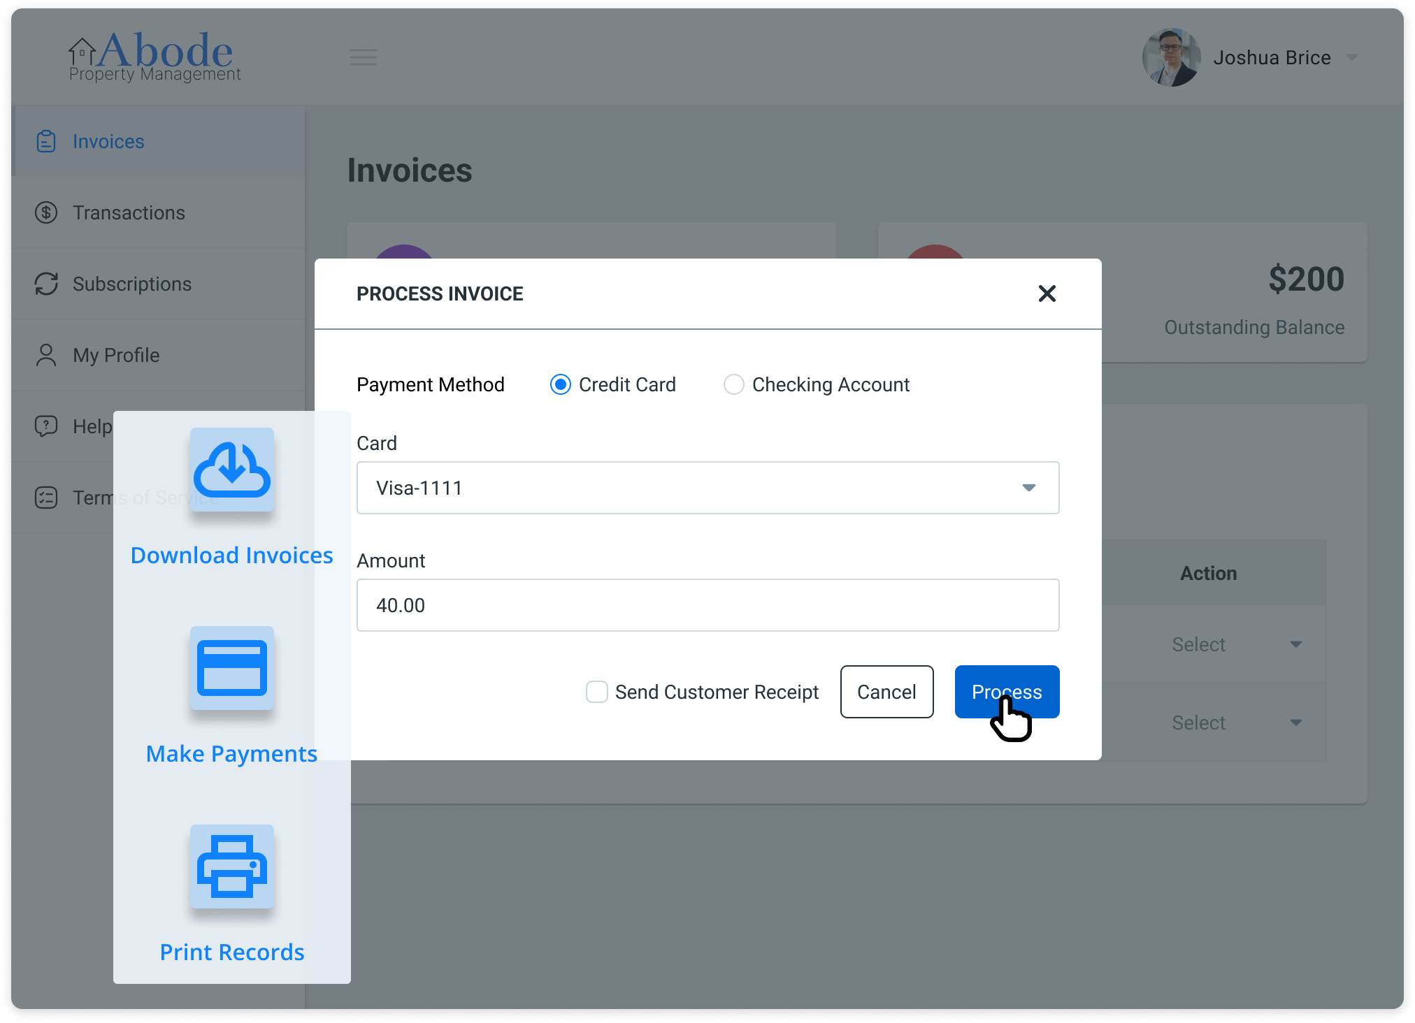This screenshot has height=1023, width=1415.
Task: Close the Process Invoice dialog with X
Action: pyautogui.click(x=1047, y=293)
